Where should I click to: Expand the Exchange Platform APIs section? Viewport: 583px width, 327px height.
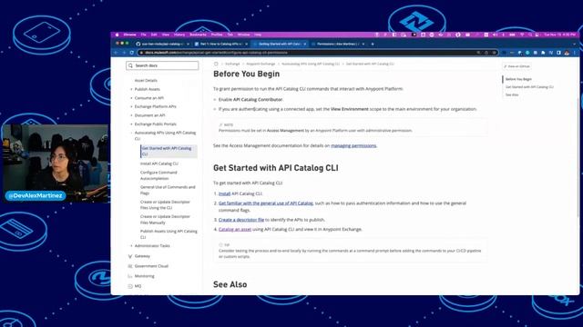131,107
